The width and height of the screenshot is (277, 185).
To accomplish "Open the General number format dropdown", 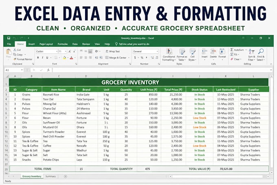I will (157, 51).
